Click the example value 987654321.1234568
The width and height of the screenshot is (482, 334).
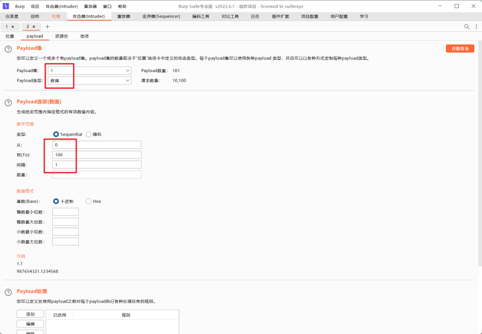pos(38,272)
